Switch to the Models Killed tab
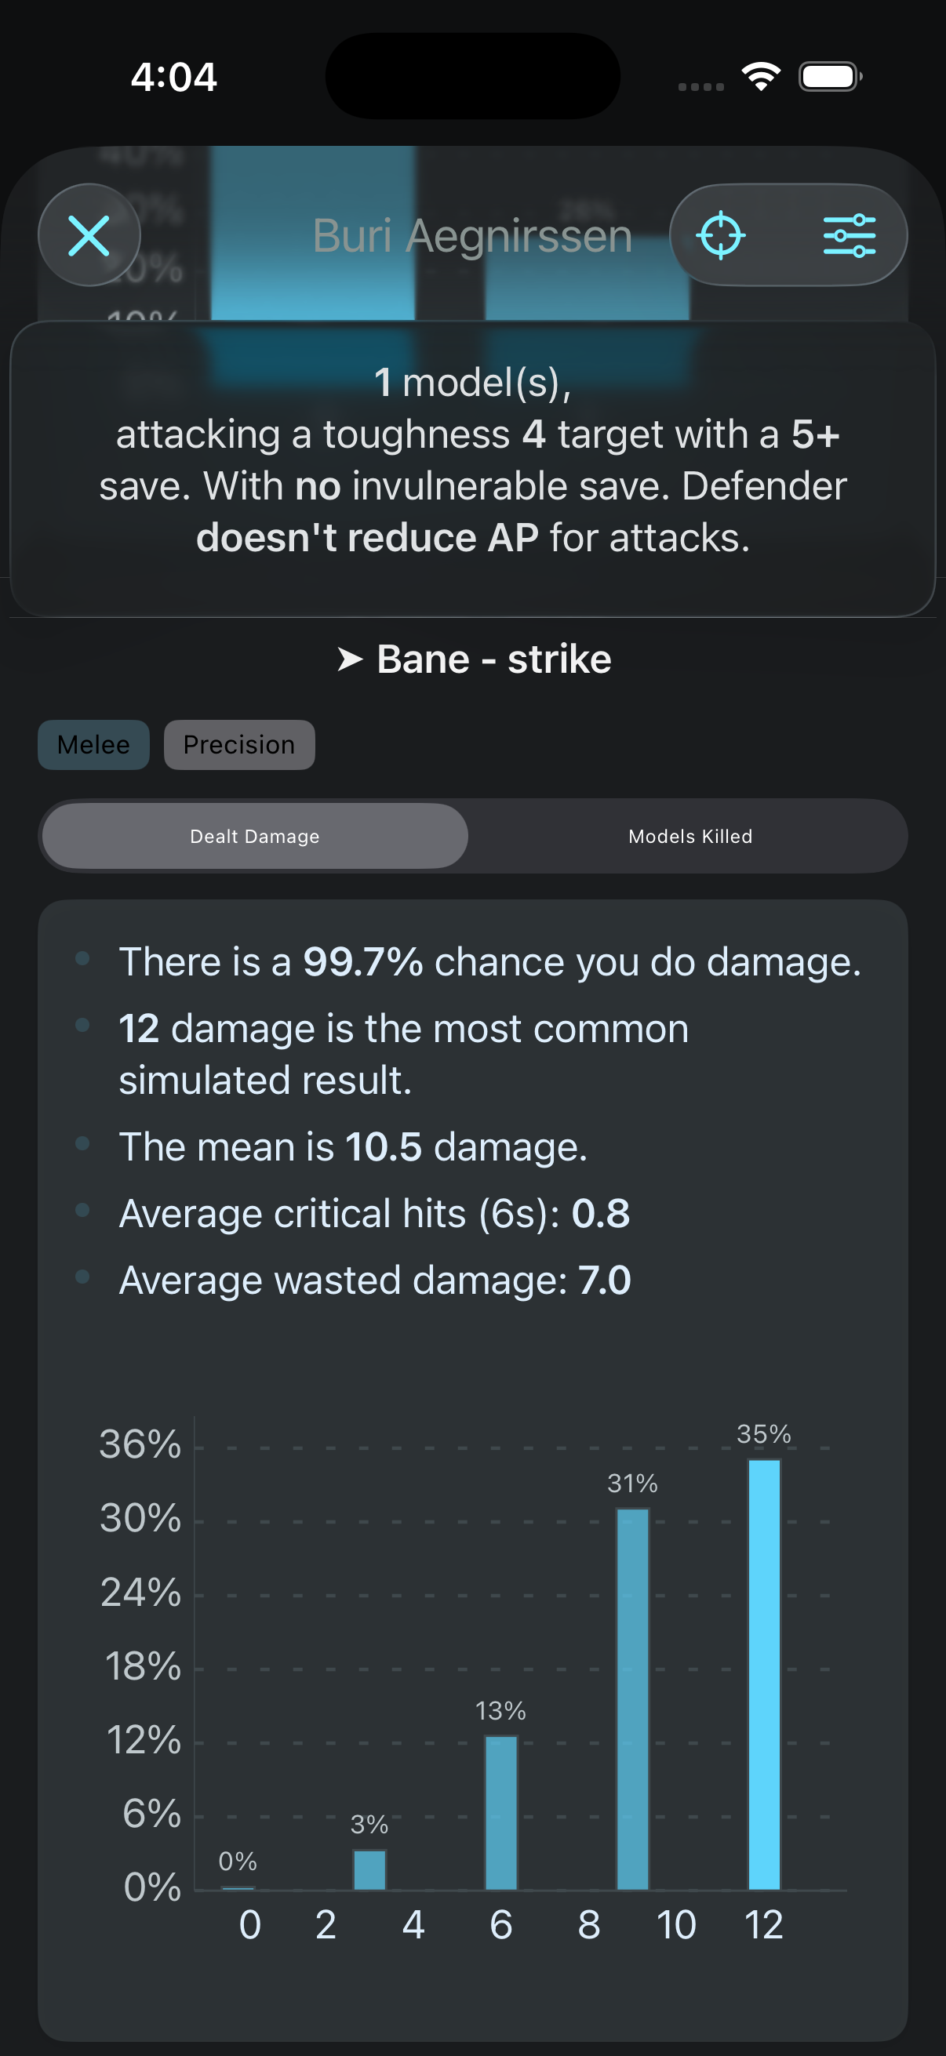This screenshot has width=946, height=2056. pos(689,837)
